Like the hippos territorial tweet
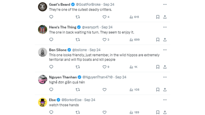Image resolution: width=205 pixels, height=115 pixels. coord(105,67)
